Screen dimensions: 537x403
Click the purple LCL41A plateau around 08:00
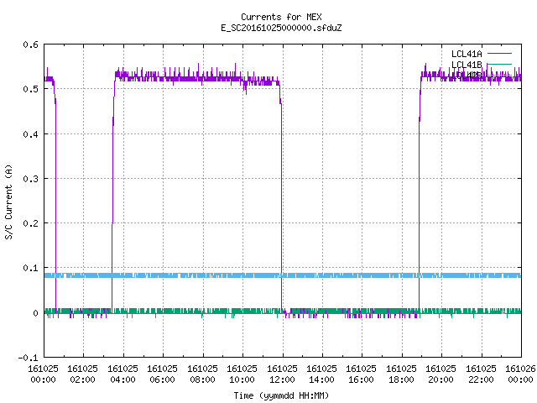(203, 79)
